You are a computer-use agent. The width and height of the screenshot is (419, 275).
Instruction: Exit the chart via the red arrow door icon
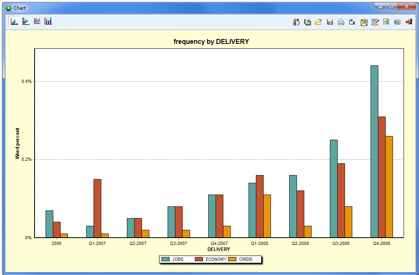[408, 22]
